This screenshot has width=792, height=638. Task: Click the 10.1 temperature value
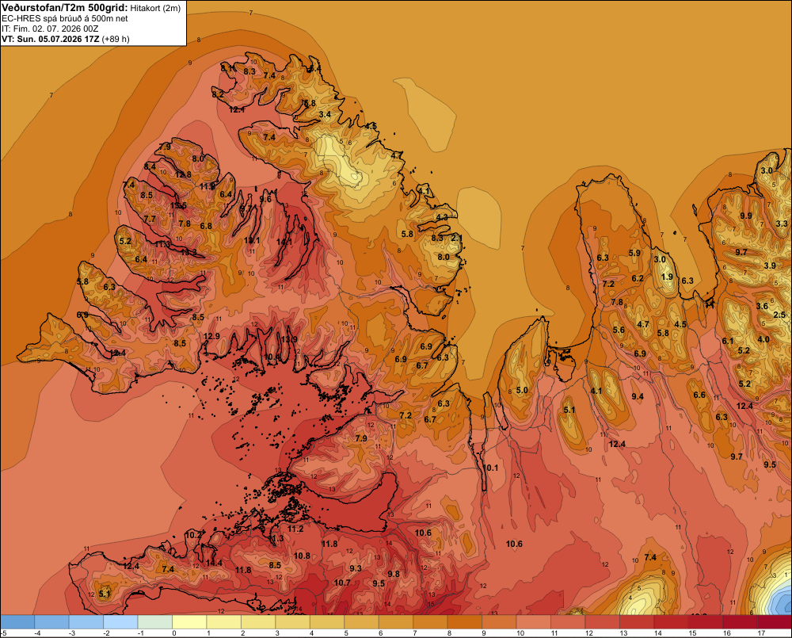click(x=492, y=468)
